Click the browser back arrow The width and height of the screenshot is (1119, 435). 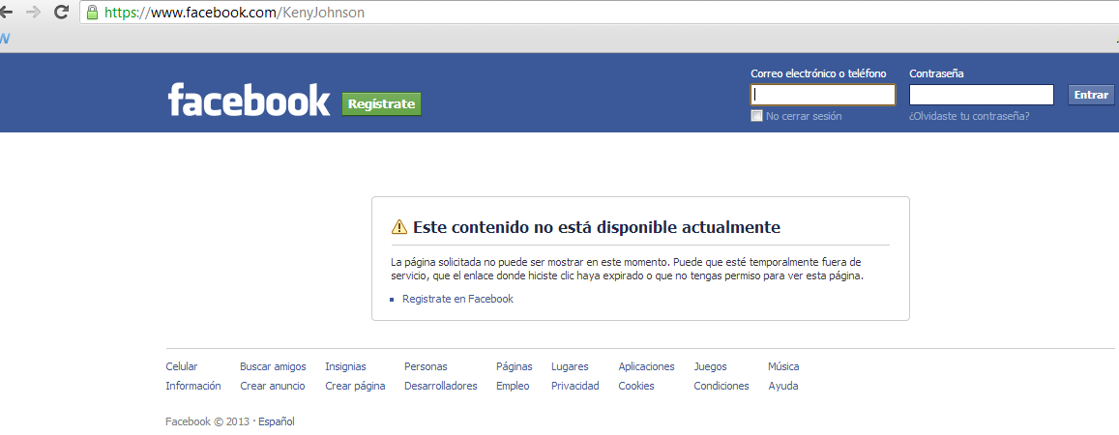pyautogui.click(x=6, y=13)
